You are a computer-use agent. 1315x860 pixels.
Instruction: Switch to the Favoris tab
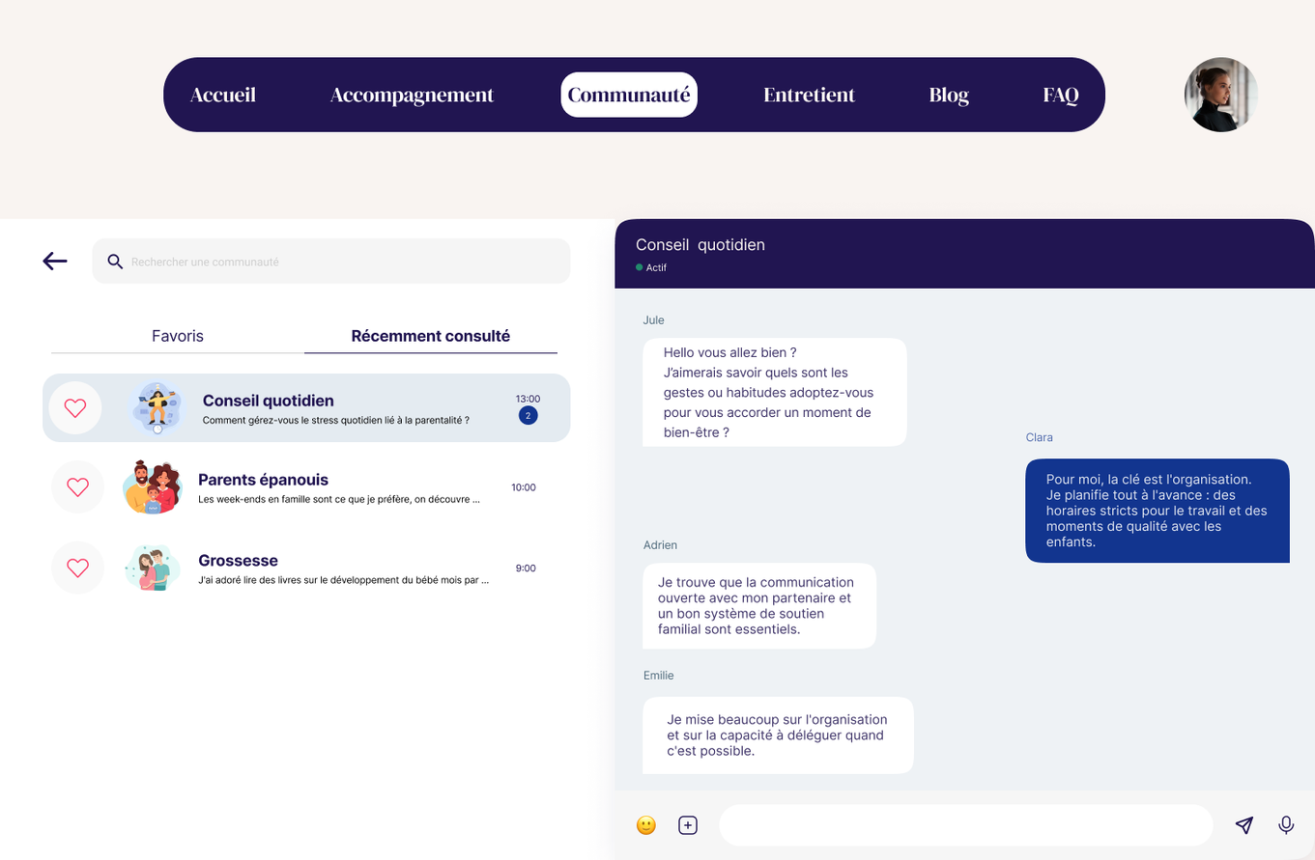(x=178, y=336)
